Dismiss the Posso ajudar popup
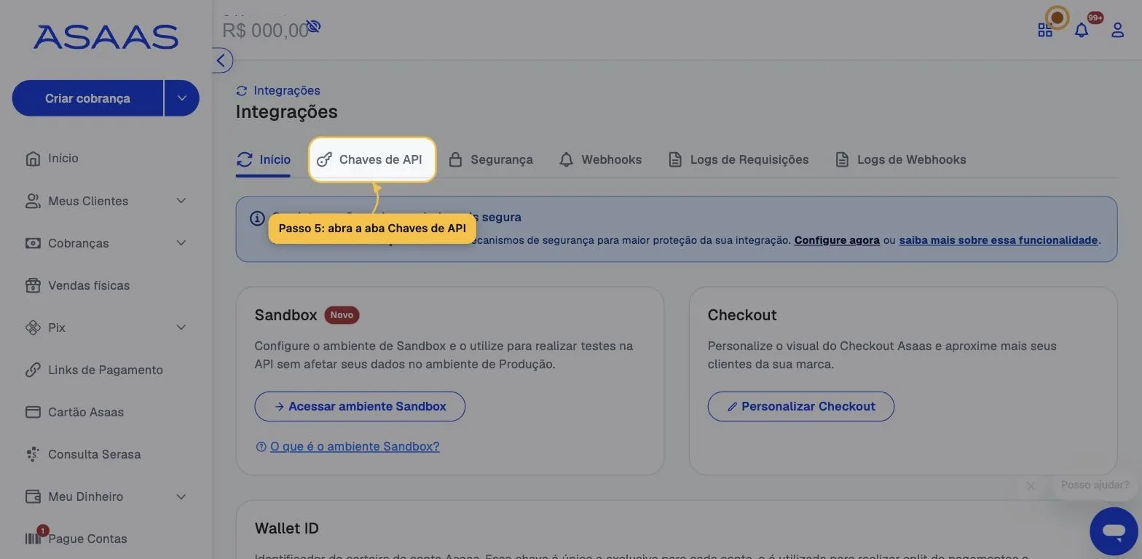The width and height of the screenshot is (1142, 559). [1031, 486]
